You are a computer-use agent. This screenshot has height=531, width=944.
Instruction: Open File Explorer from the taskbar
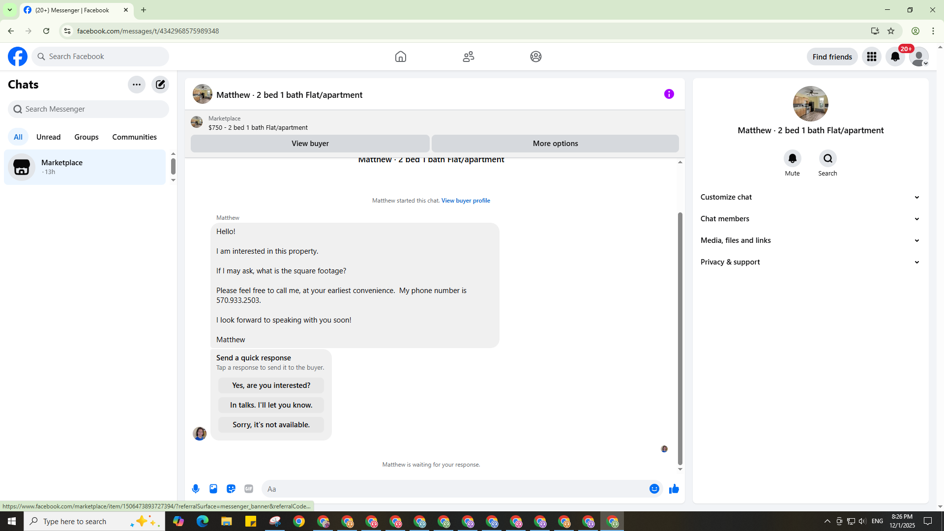click(x=226, y=521)
